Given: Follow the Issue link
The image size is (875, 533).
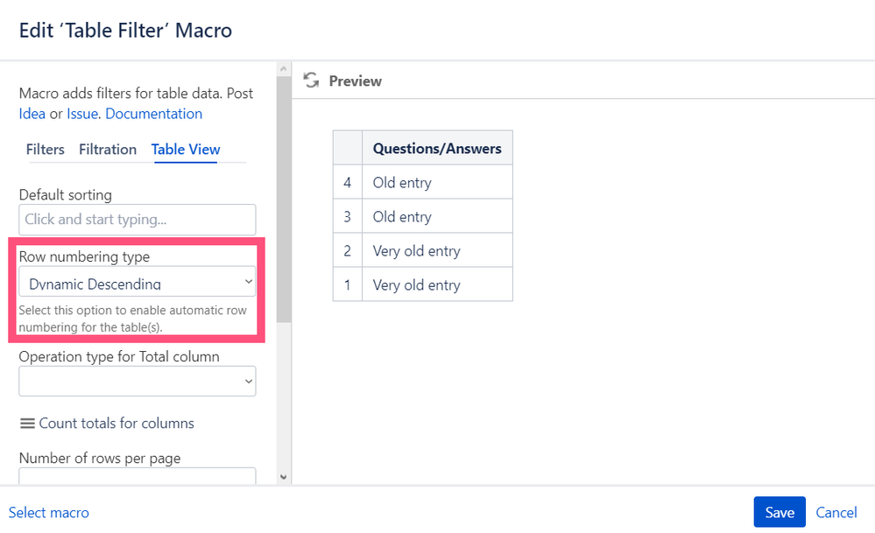Looking at the screenshot, I should [x=82, y=114].
